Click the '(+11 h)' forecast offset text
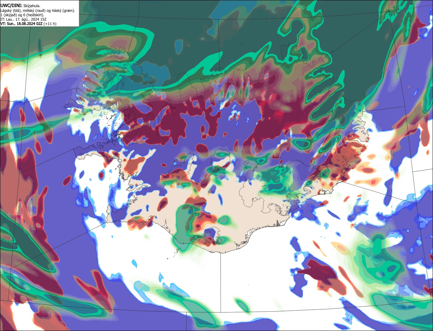Screen dimensions: 433x331 50,24
